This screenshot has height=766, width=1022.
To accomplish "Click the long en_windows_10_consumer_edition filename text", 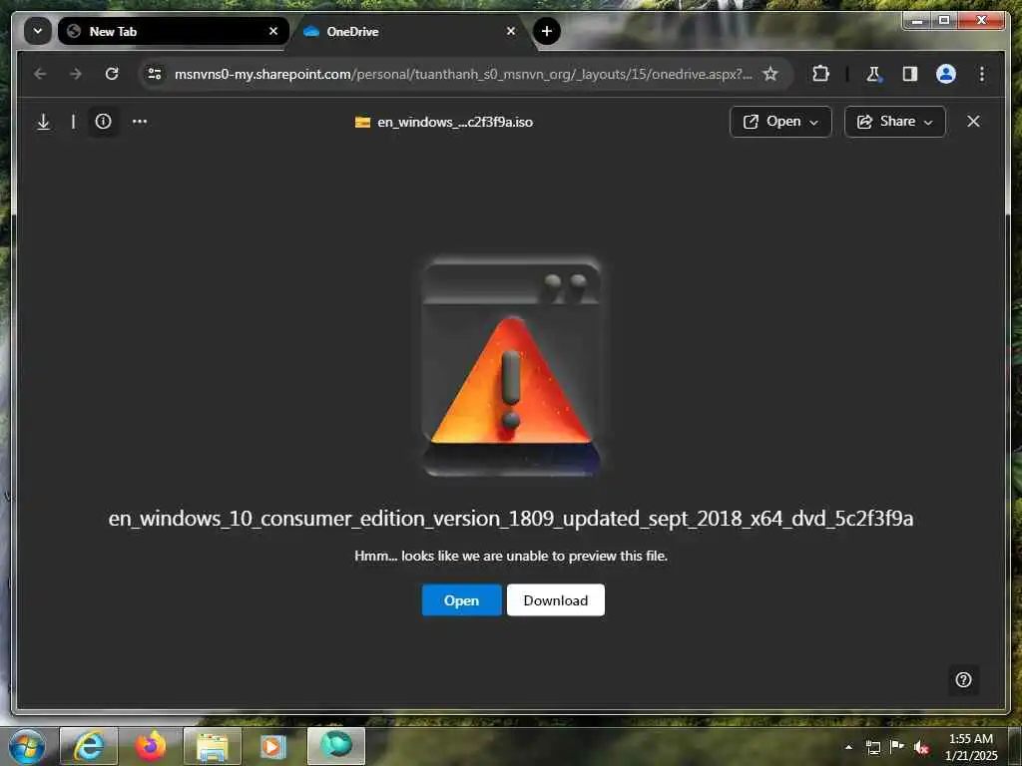I will 511,519.
